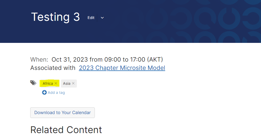
Task: Click the tags icon
Action: coord(33,83)
